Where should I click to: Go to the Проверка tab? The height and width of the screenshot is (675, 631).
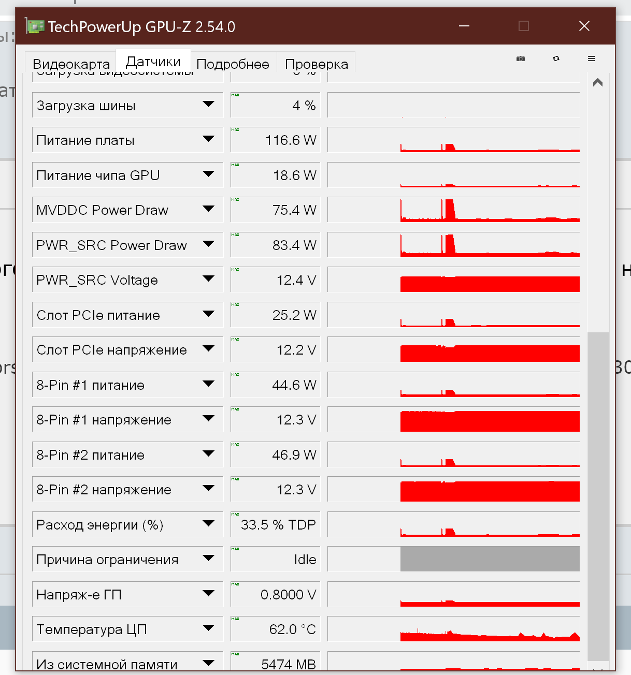pyautogui.click(x=316, y=64)
